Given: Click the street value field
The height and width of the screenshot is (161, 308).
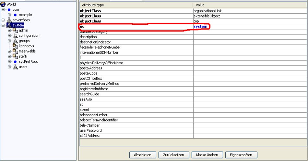Looking at the screenshot, I should 250,110.
